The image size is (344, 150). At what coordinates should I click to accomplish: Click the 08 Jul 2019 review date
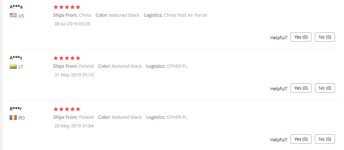pyautogui.click(x=72, y=24)
